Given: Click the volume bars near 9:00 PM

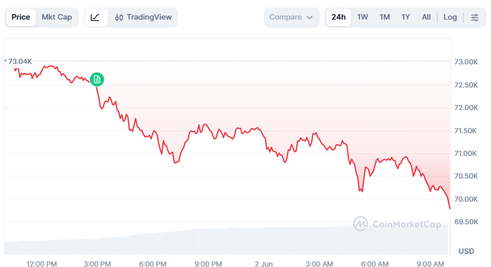Looking at the screenshot, I should 208,241.
